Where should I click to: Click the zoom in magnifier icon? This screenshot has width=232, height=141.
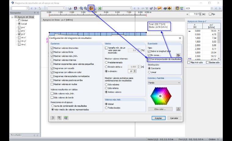pos(81,8)
